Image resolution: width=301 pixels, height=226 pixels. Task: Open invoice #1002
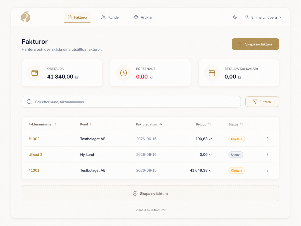coord(34,139)
